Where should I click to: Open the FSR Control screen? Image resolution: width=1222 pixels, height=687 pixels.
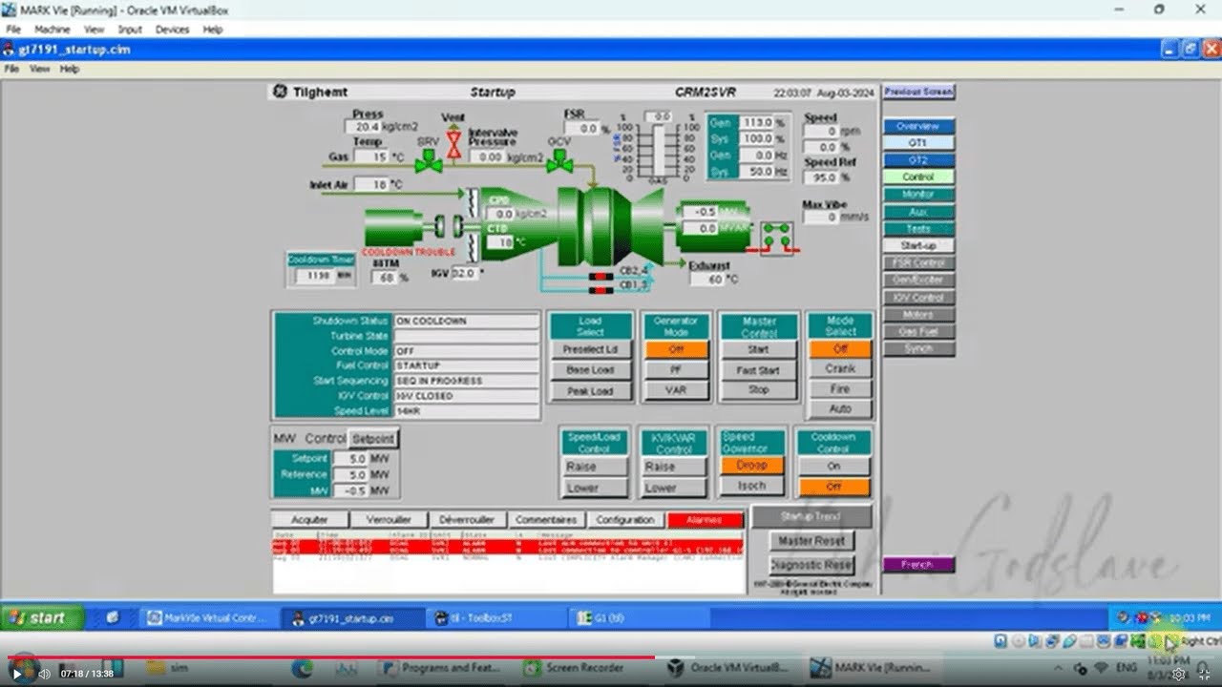[917, 262]
